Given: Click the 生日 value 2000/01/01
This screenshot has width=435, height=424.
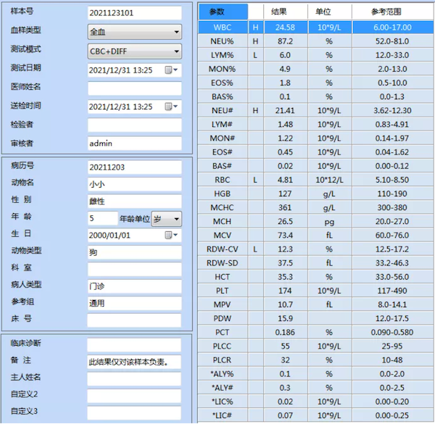Looking at the screenshot, I should click(109, 236).
